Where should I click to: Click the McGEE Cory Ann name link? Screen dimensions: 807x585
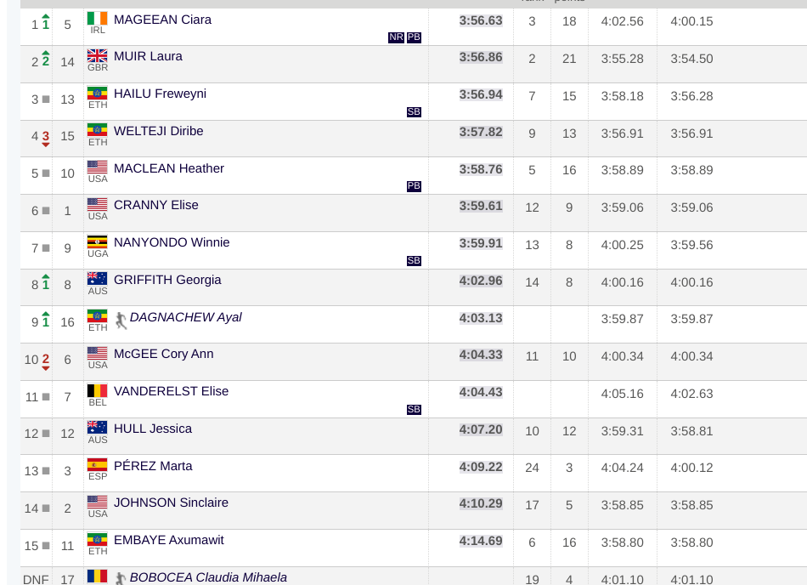163,354
